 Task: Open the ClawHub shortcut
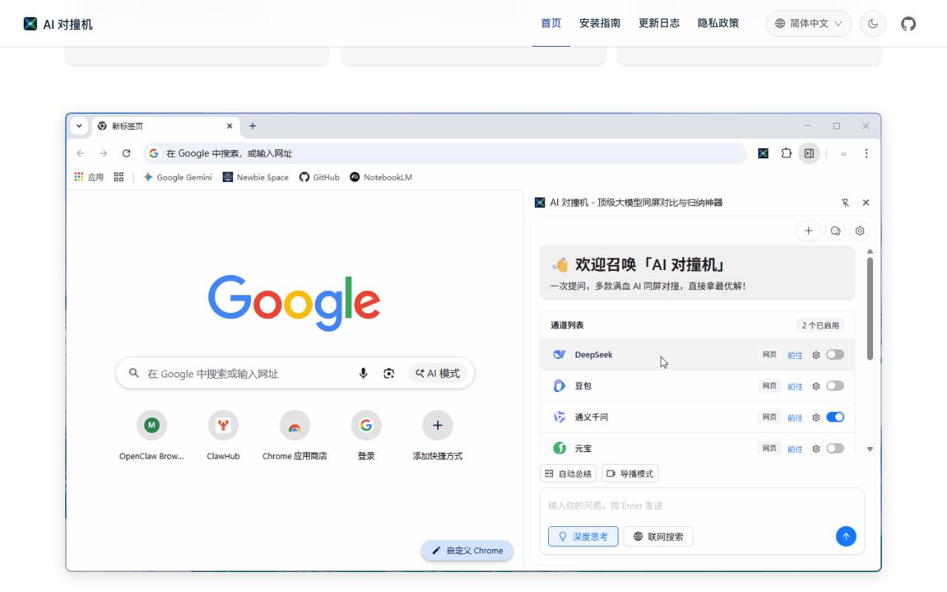(x=223, y=436)
